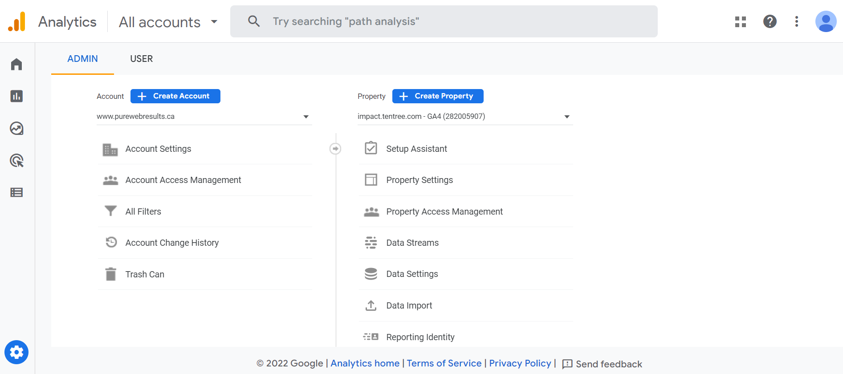The width and height of the screenshot is (843, 374).
Task: Open Reports bar chart sidebar icon
Action: pyautogui.click(x=16, y=96)
